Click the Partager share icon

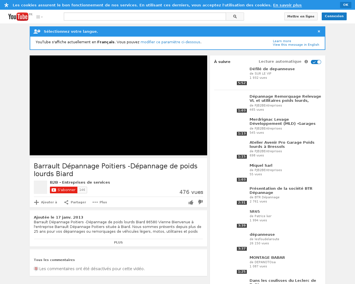[x=66, y=202]
